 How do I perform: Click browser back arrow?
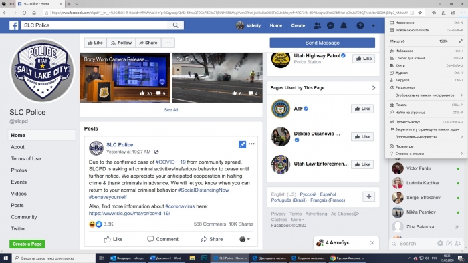pyautogui.click(x=5, y=13)
